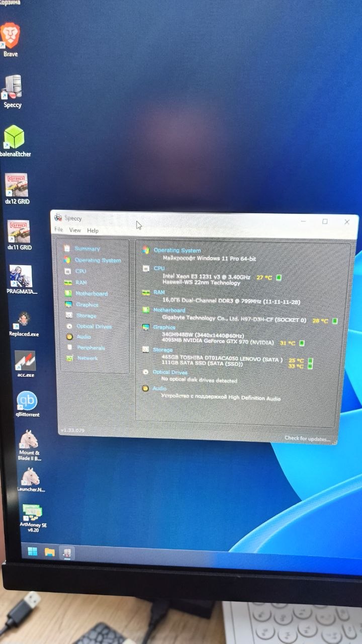
Task: Open the File menu in Speccy
Action: 59,229
